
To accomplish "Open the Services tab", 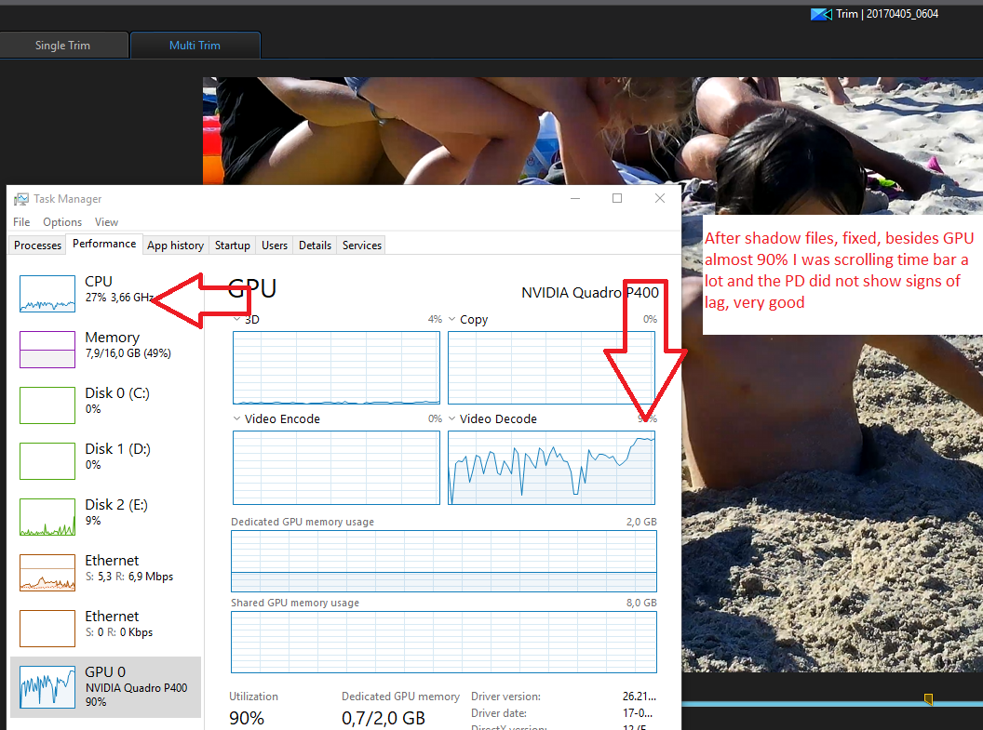I will [x=362, y=246].
